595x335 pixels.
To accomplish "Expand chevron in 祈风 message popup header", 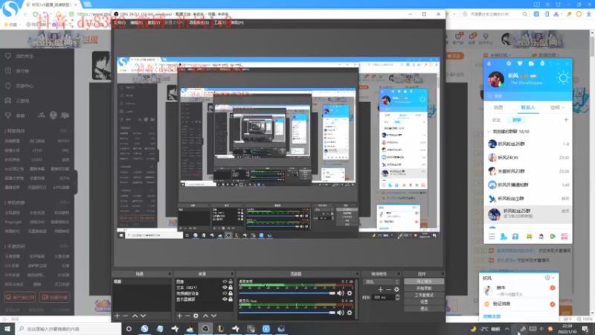I will [x=553, y=278].
